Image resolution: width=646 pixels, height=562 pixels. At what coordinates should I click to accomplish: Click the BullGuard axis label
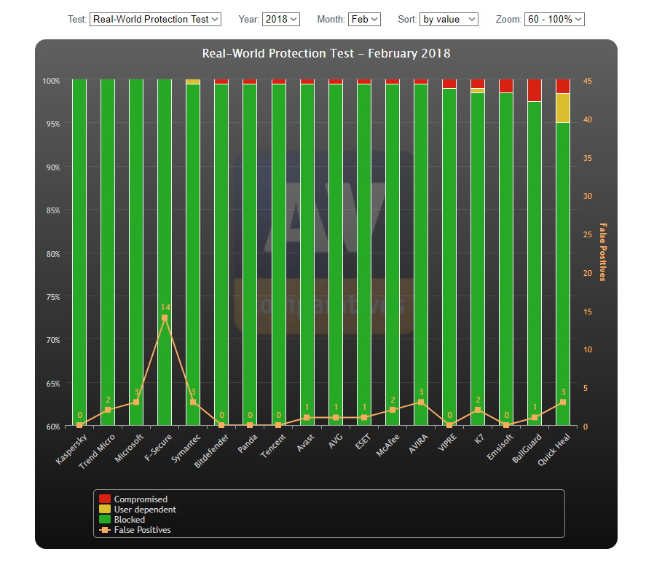point(527,448)
